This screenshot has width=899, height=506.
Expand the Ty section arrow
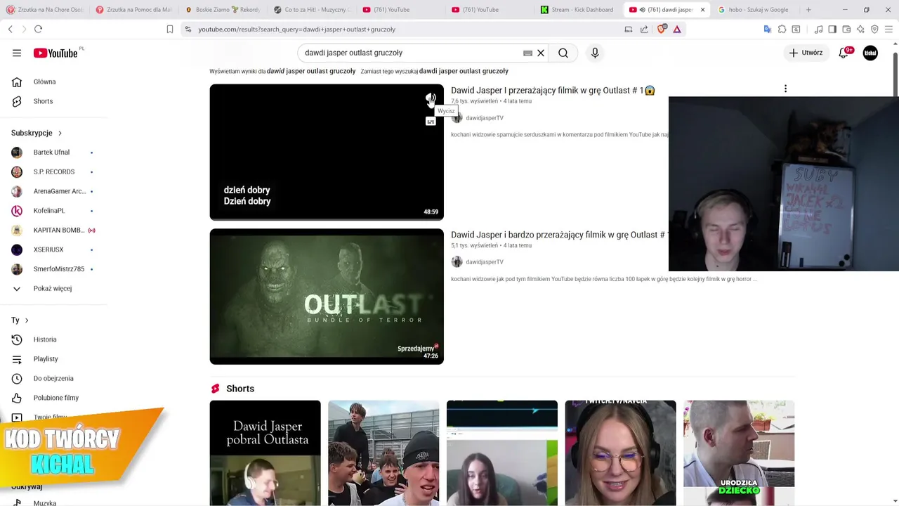pyautogui.click(x=27, y=320)
